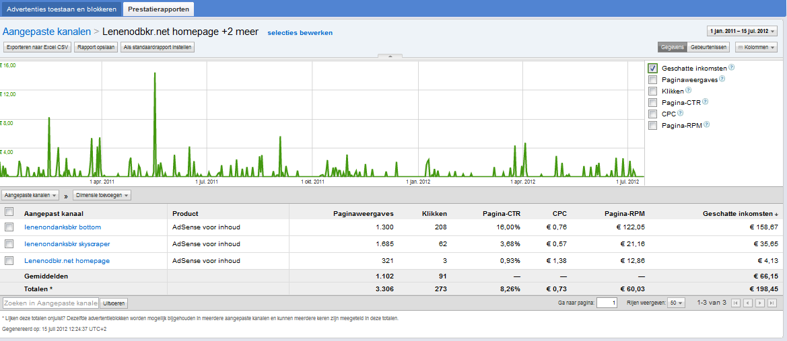Open help icon next to Klikken
This screenshot has width=787, height=341.
pos(689,90)
